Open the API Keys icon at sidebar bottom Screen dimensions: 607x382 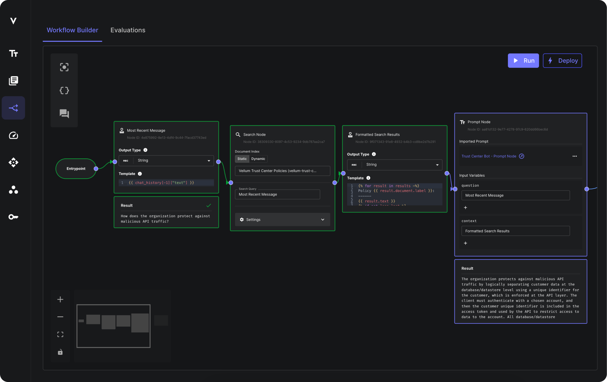13,217
